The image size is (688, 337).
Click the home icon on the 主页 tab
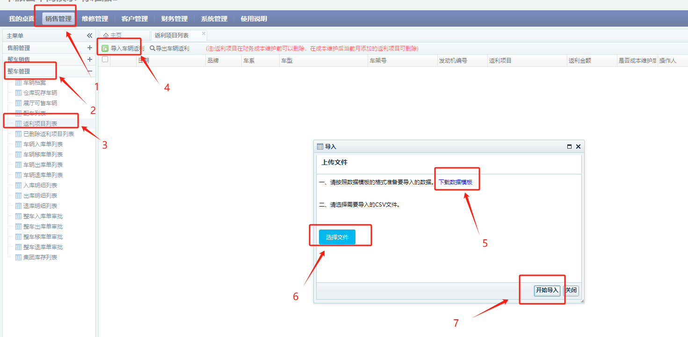click(106, 36)
